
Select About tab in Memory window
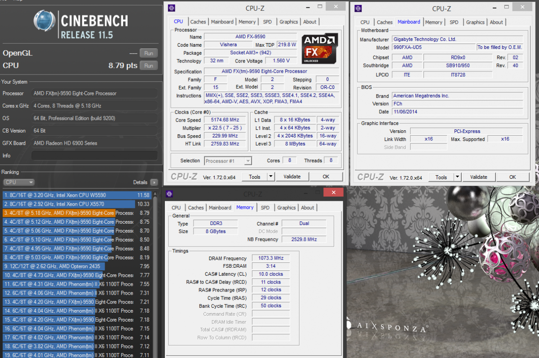click(308, 208)
